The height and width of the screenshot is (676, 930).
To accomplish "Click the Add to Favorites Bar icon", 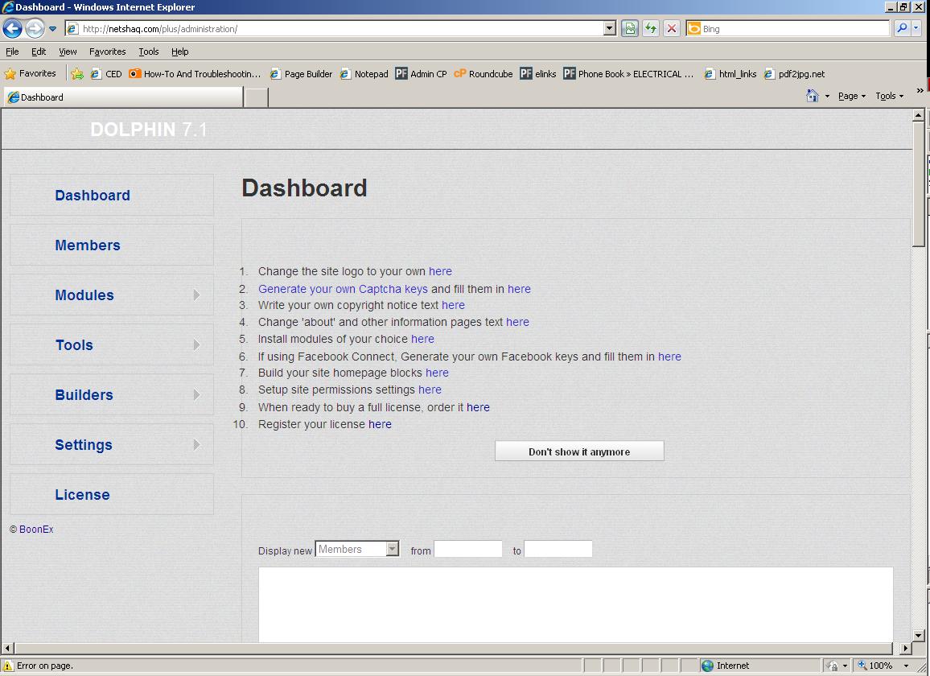I will 77,74.
